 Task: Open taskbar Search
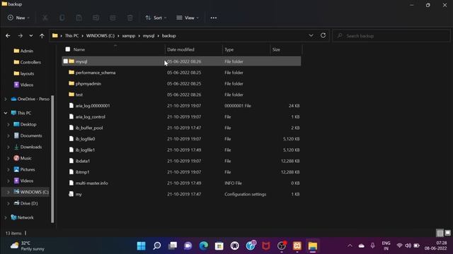(157, 246)
